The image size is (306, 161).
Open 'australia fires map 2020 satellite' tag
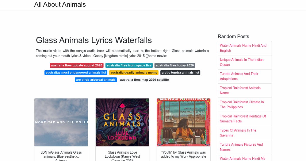144,80
